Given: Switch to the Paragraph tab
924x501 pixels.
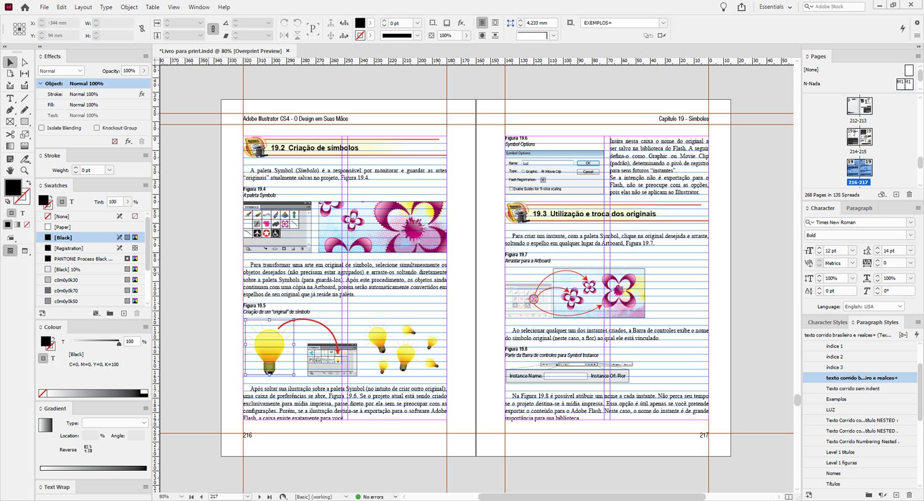Looking at the screenshot, I should pos(859,208).
